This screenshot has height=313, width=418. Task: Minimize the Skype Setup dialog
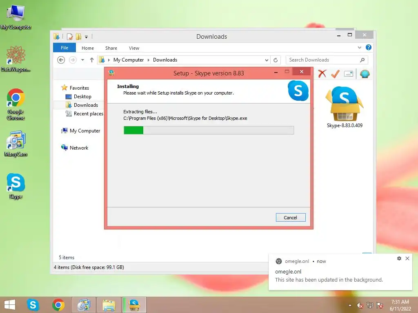pos(276,72)
